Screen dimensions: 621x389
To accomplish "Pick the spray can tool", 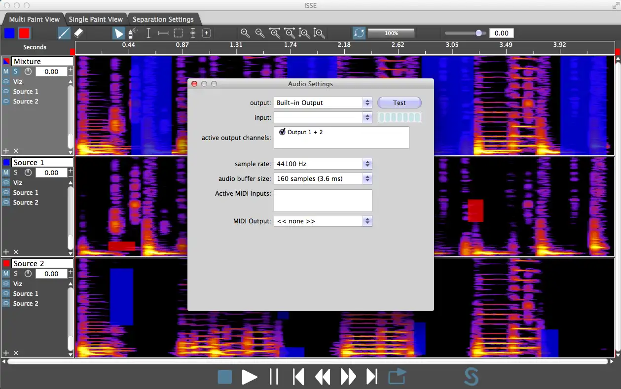I will coord(133,33).
